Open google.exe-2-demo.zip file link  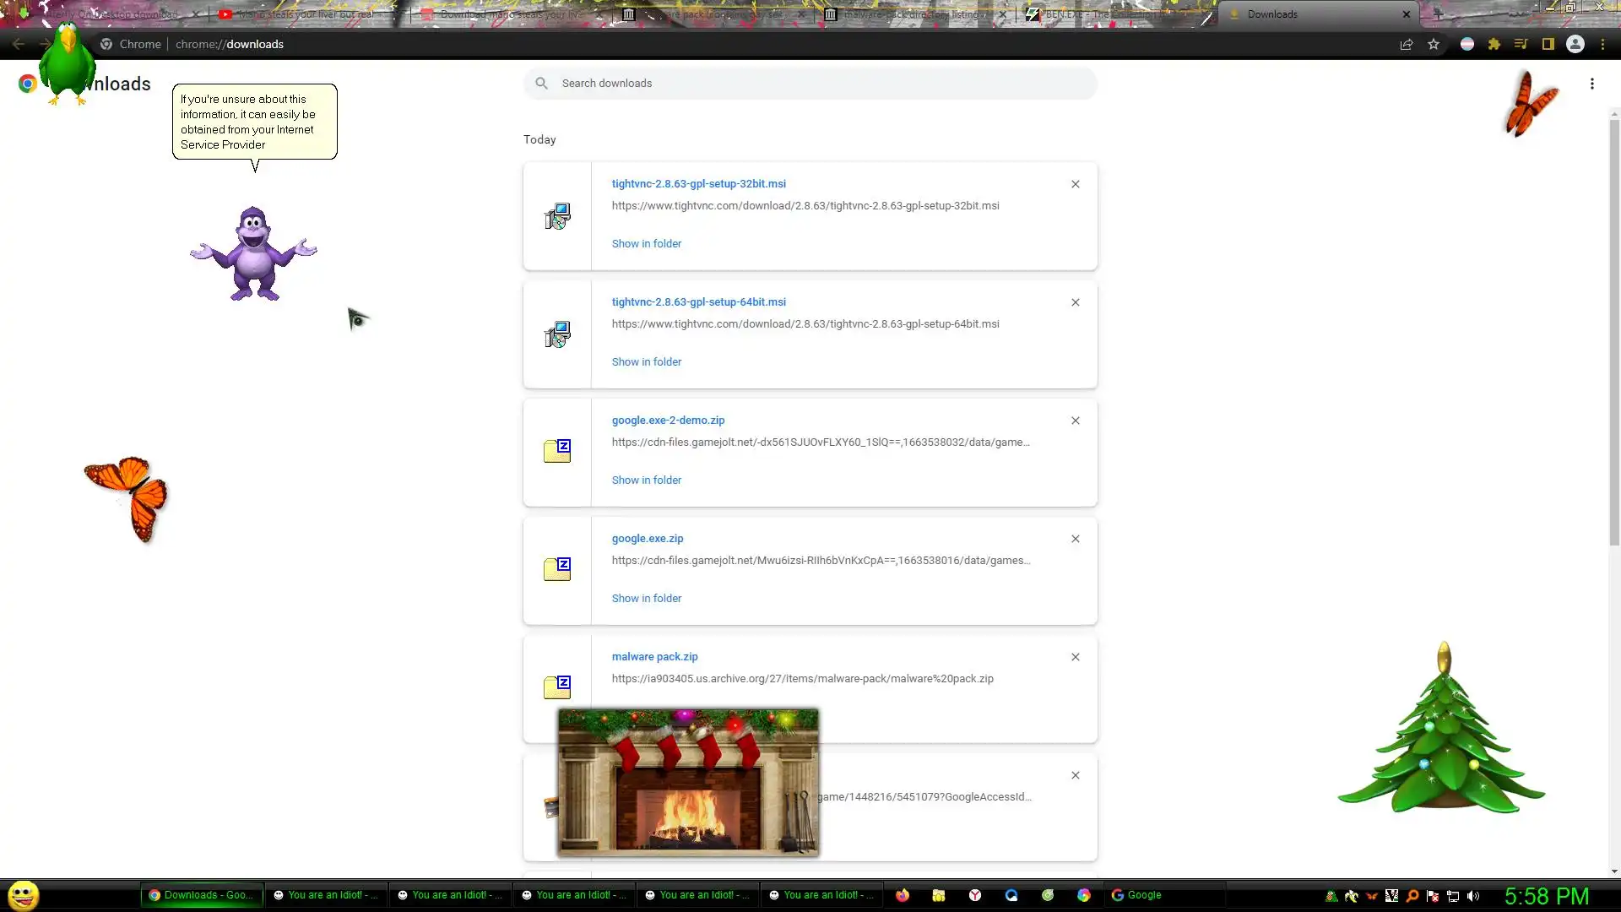[669, 420]
